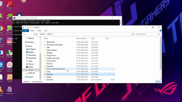Click the Back arrow in File Explorer
The width and height of the screenshot is (182, 102).
(24, 34)
